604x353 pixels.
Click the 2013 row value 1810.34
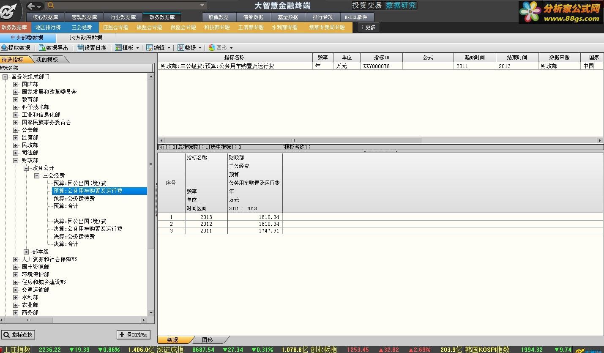coord(255,217)
